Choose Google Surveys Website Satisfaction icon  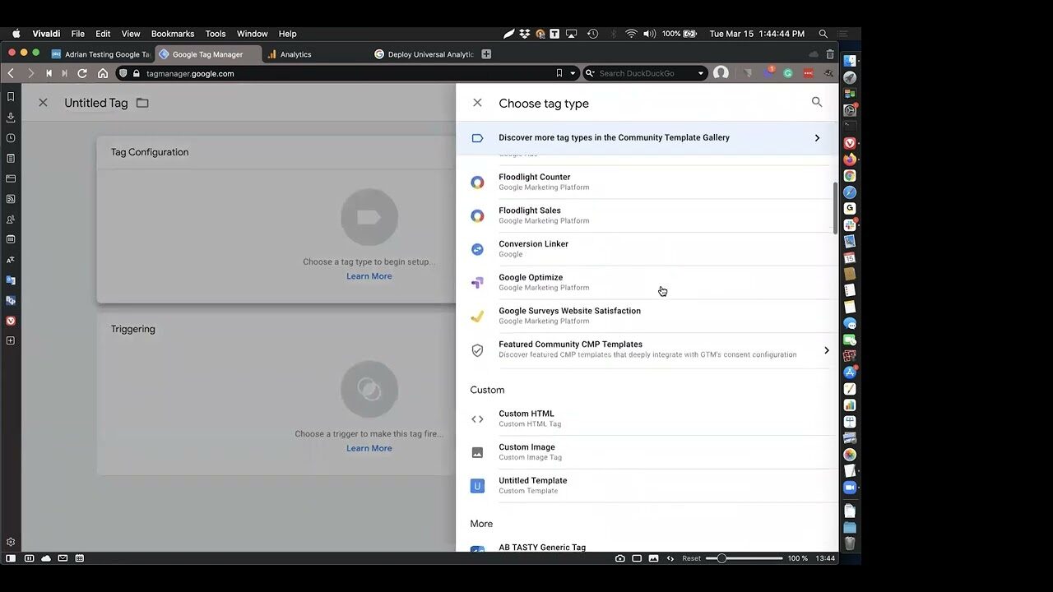coord(477,317)
